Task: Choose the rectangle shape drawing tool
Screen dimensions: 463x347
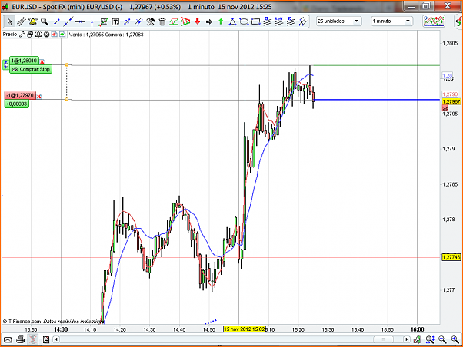Action: pyautogui.click(x=255, y=21)
